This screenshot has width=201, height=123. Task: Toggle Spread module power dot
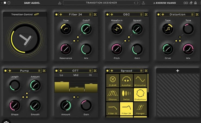coord(107,71)
